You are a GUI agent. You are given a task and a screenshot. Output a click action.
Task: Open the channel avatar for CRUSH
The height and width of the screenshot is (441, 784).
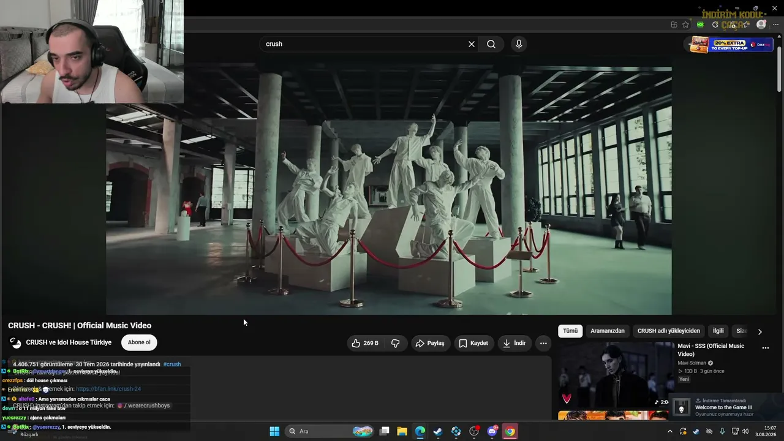point(15,343)
